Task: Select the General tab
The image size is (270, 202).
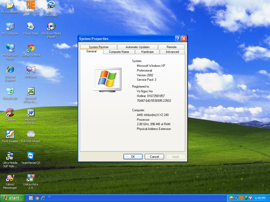Action: (x=91, y=51)
